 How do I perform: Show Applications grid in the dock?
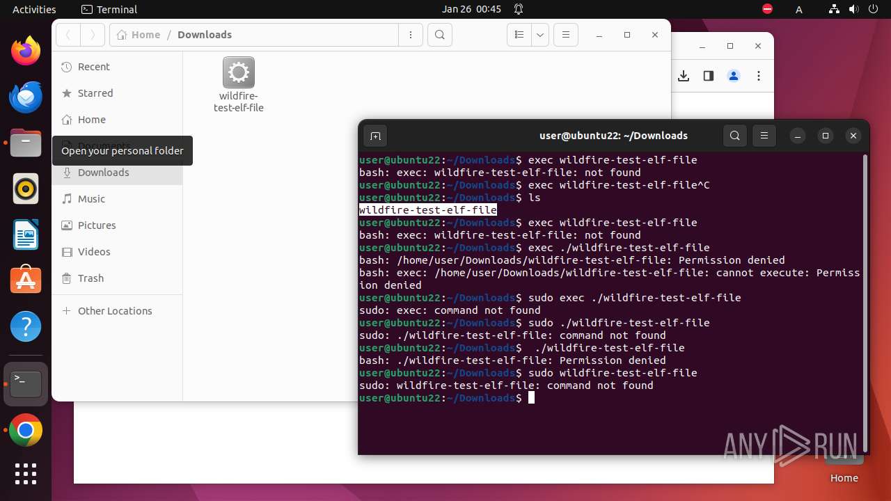(26, 474)
